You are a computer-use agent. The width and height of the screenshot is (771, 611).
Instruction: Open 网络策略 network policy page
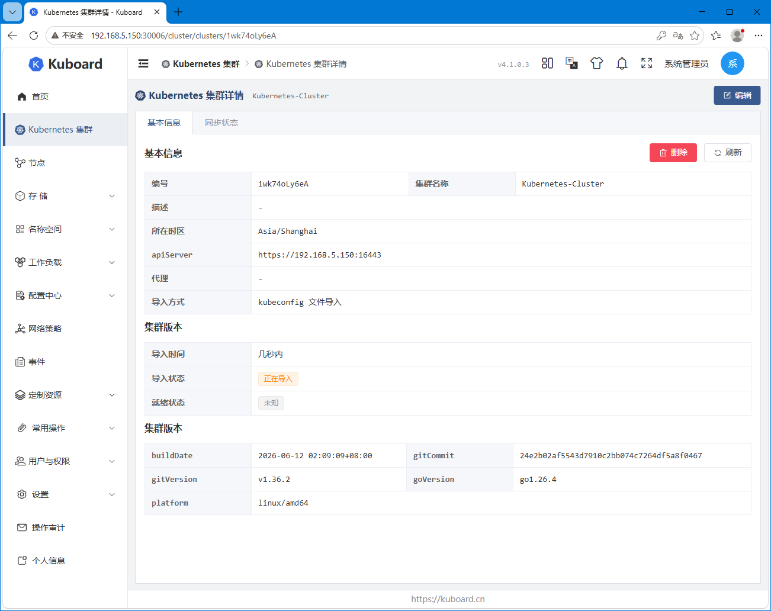pos(65,329)
